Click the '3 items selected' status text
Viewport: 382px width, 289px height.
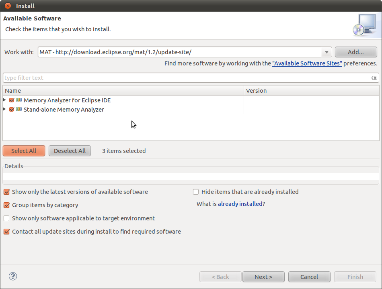pos(124,151)
